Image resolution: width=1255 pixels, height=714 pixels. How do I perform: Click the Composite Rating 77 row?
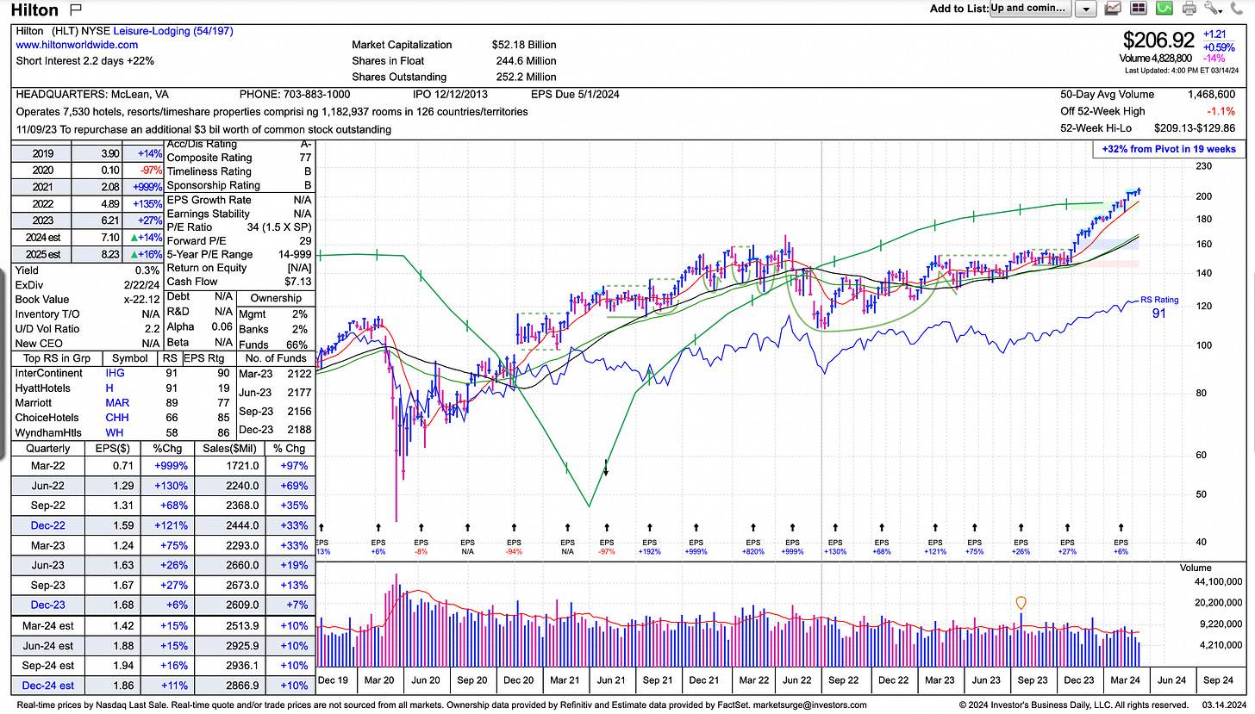coord(239,158)
